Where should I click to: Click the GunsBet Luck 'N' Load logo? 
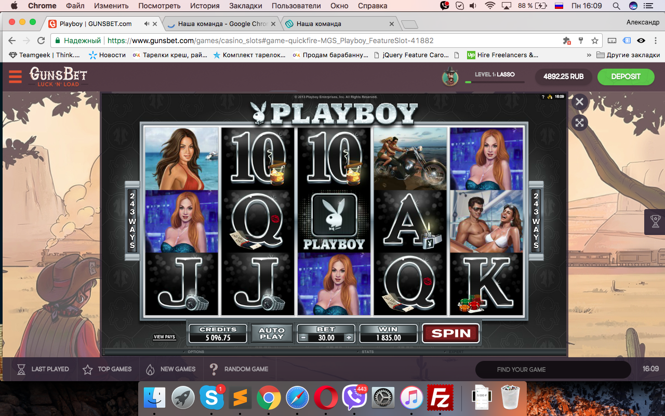tap(58, 76)
